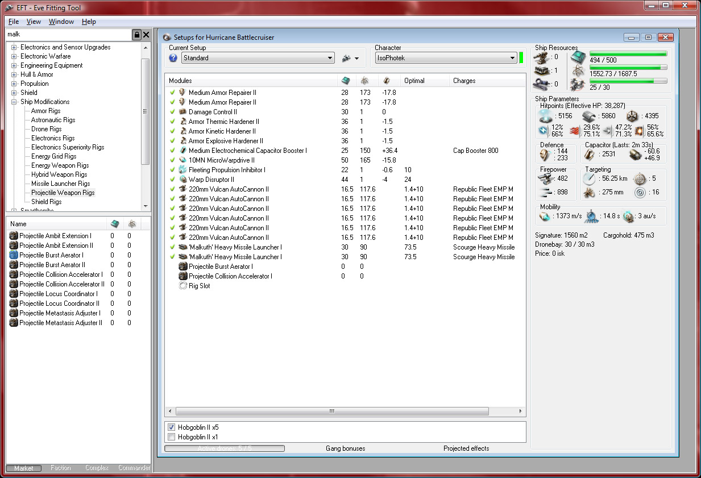The width and height of the screenshot is (701, 478).
Task: Click the explosive resistance icon beside 56%
Action: (x=639, y=131)
